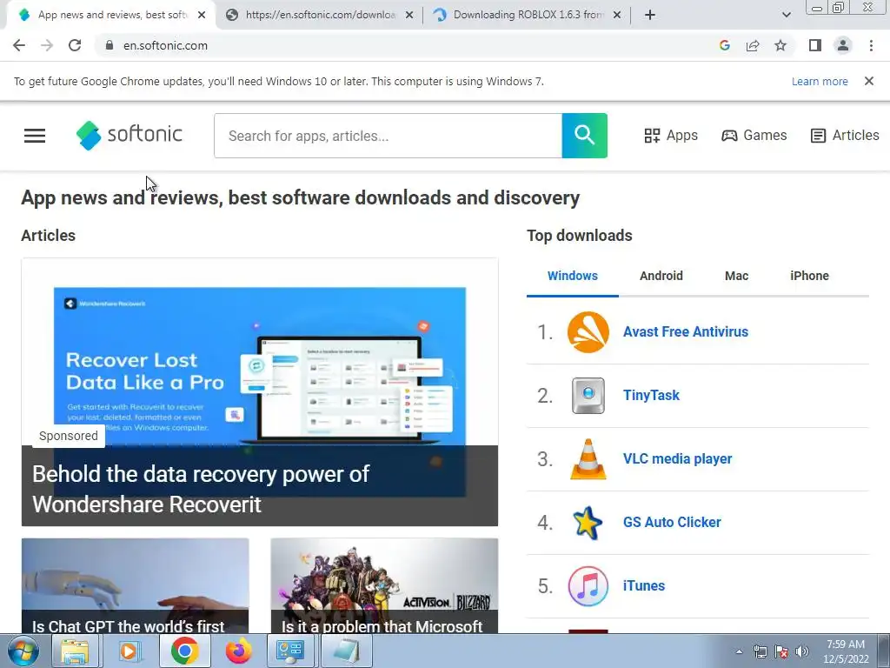Click the volume speaker tray icon
The width and height of the screenshot is (890, 668).
pos(802,651)
